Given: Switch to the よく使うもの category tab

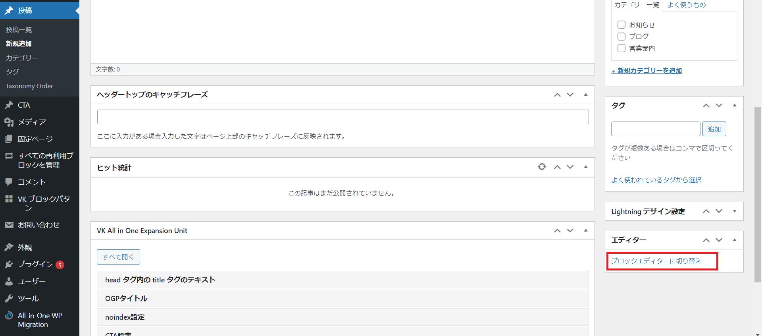Looking at the screenshot, I should 686,5.
